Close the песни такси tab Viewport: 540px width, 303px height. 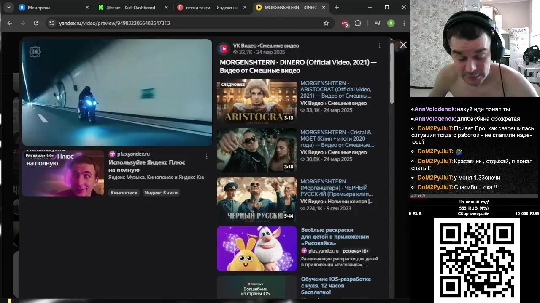tap(245, 8)
